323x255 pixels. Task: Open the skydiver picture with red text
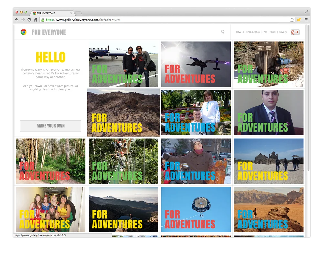(196, 64)
